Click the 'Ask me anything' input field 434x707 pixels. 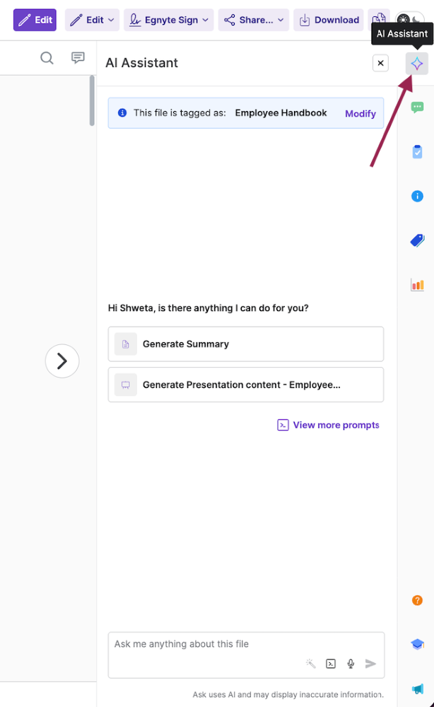click(x=205, y=644)
